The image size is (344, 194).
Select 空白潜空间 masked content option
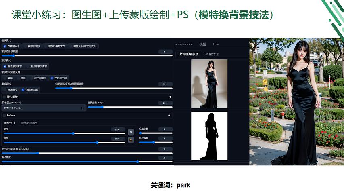tap(58, 78)
